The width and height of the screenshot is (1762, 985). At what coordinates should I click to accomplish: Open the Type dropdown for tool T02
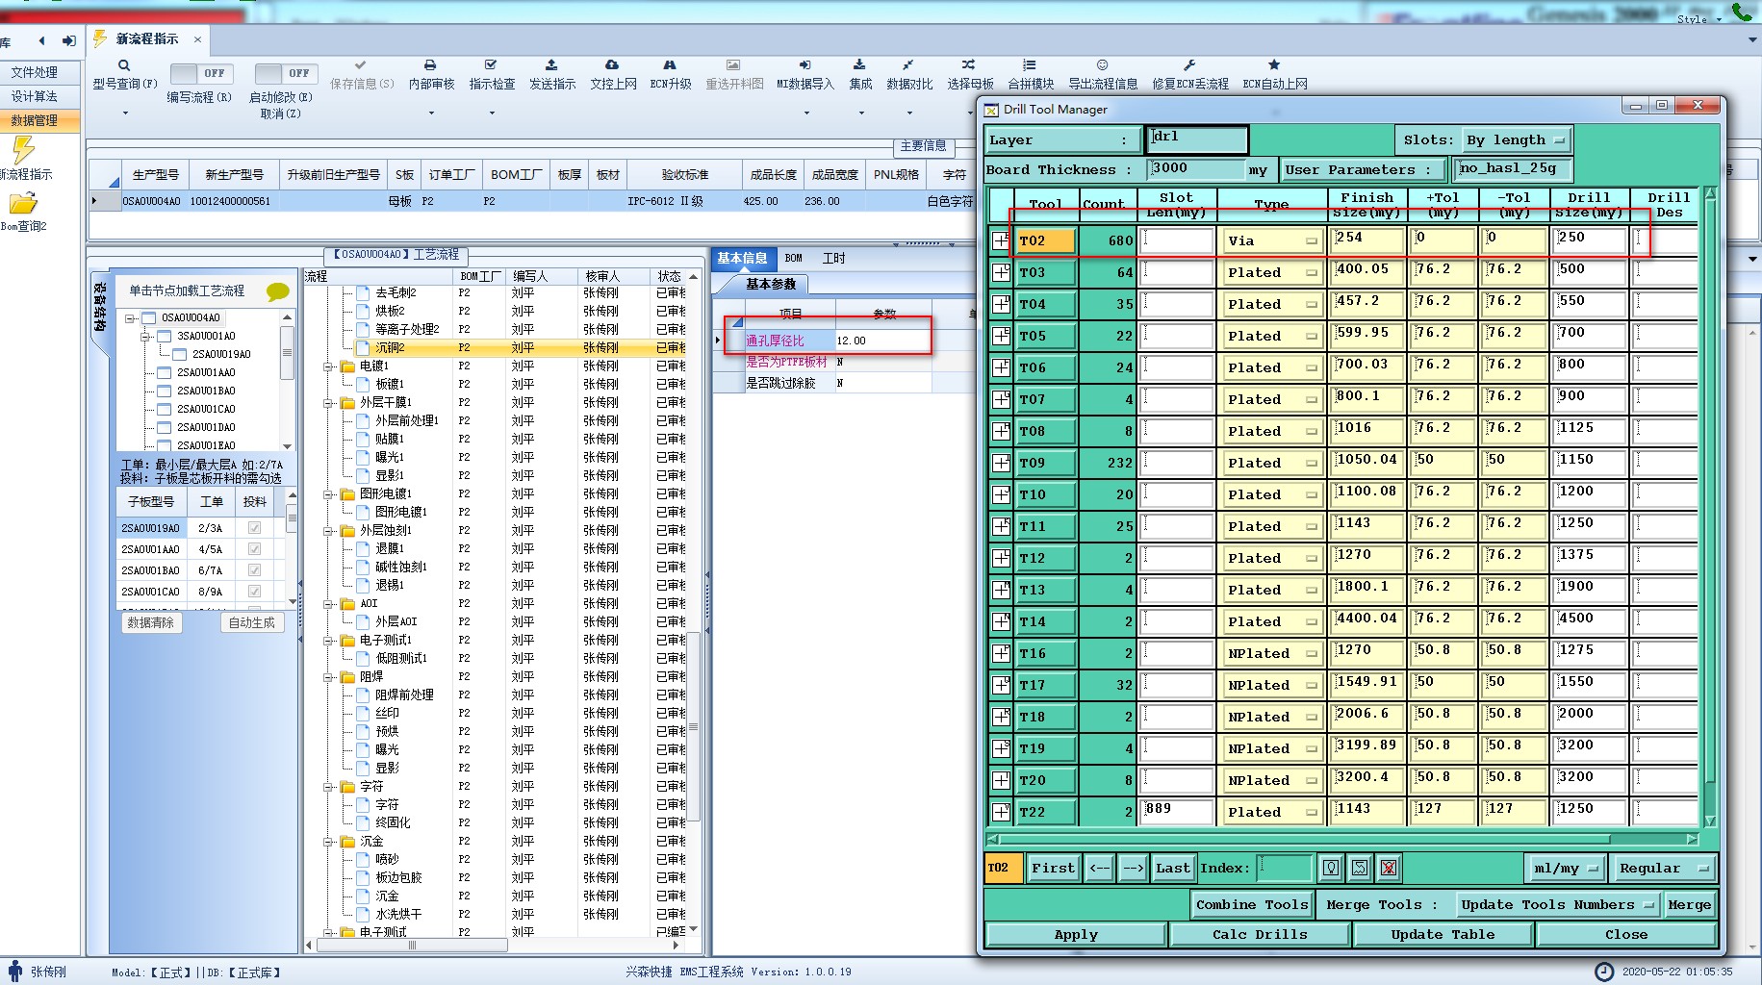coord(1311,241)
